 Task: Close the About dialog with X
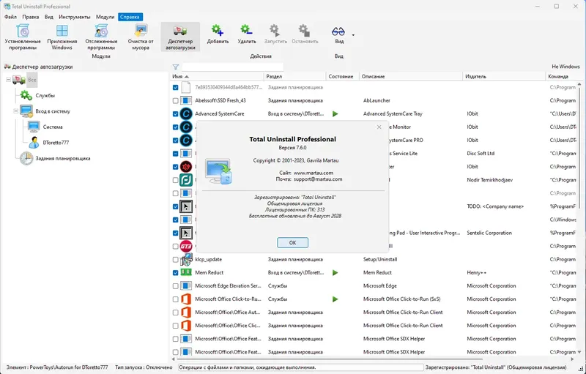point(379,127)
